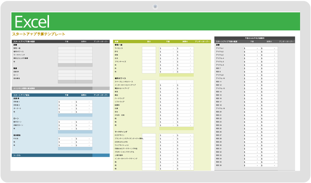Select the インターネットマーケティング row label

126,159
